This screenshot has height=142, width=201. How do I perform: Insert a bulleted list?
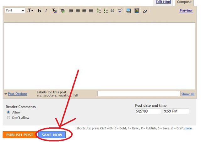pyautogui.click(x=106, y=11)
